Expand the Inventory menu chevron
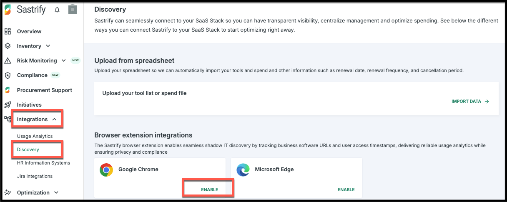 pyautogui.click(x=48, y=46)
